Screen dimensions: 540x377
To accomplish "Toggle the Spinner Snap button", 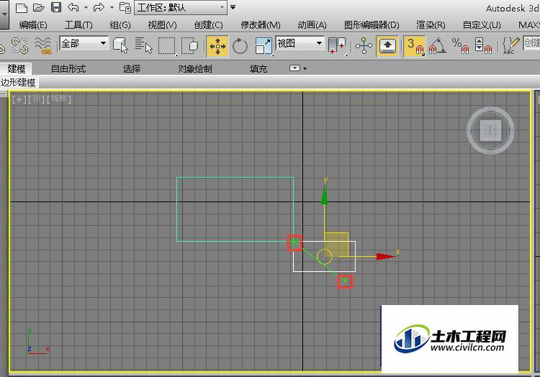I will (x=483, y=46).
